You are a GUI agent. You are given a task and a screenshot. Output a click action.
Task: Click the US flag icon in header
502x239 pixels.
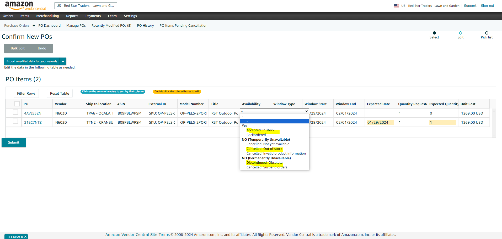point(396,6)
